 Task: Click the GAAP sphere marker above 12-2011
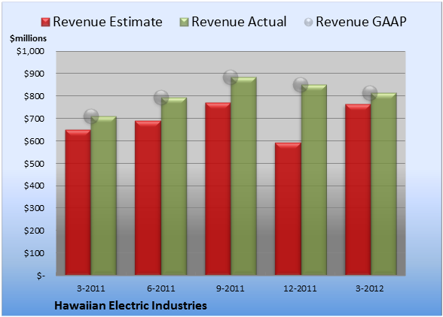tap(301, 85)
